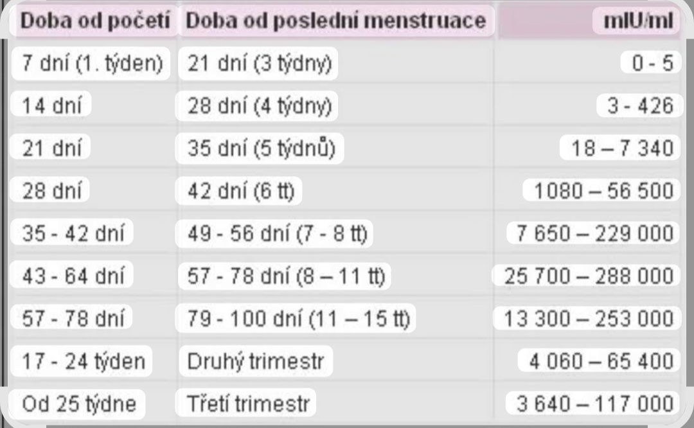Viewport: 694px width, 428px height.
Task: Select the "7 dní (1. týden)" cell
Action: click(x=92, y=64)
